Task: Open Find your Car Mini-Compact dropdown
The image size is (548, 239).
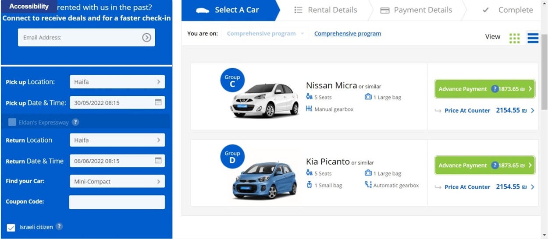Action: pos(117,181)
